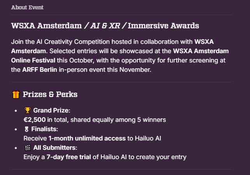Click the word November in the description
This screenshot has height=175, width=250.
coord(135,70)
